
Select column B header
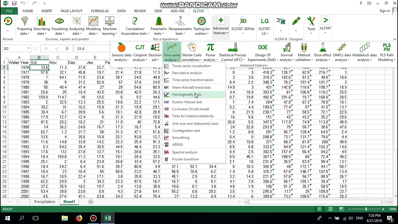[x=39, y=58]
